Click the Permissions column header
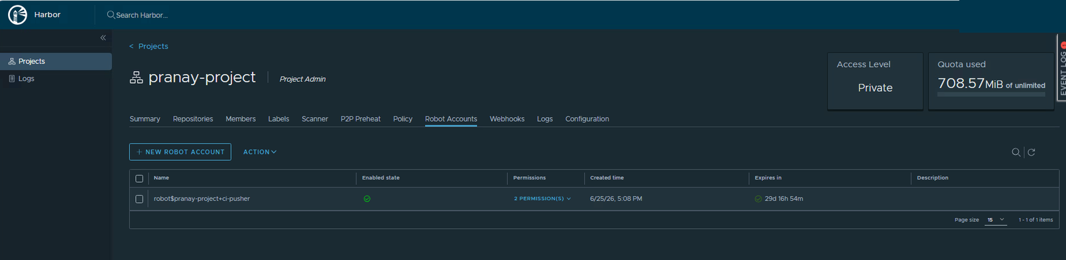Image resolution: width=1066 pixels, height=260 pixels. click(529, 178)
